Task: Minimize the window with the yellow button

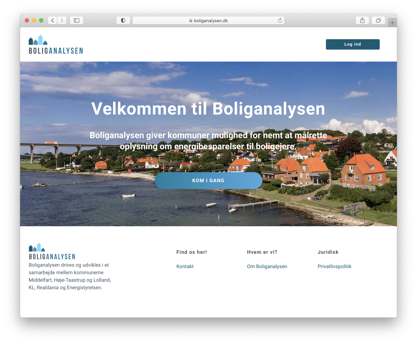Action: pos(34,21)
